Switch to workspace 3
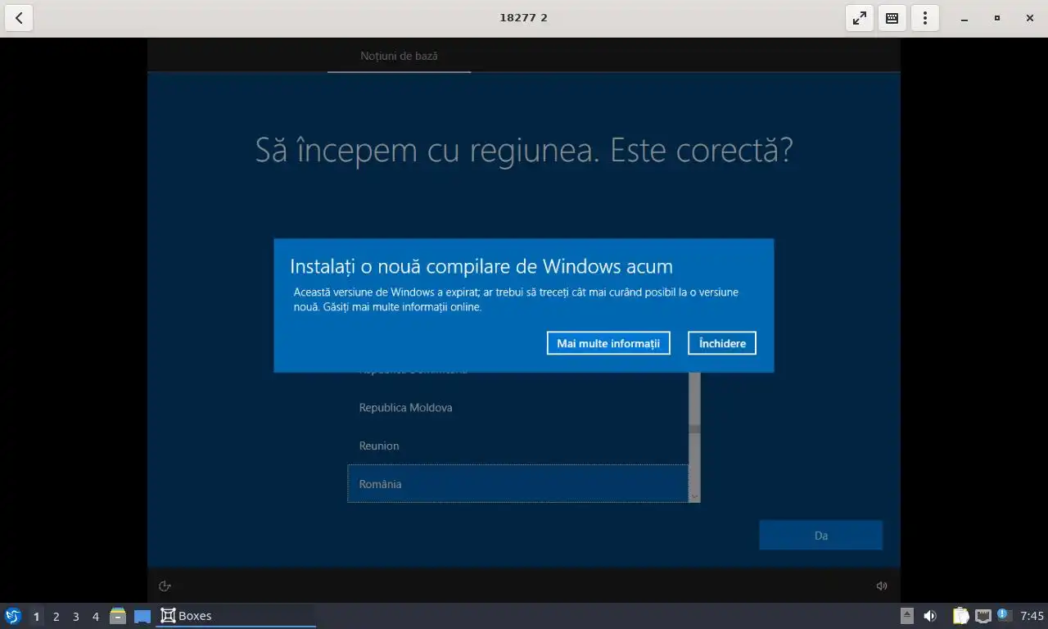 75,616
